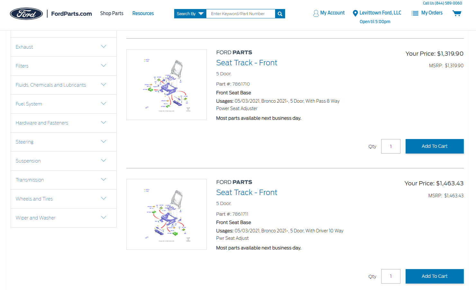
Task: Select the Filters category label
Action: click(22, 66)
